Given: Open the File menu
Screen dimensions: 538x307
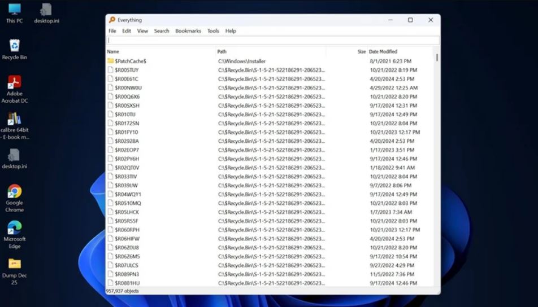Looking at the screenshot, I should (112, 31).
